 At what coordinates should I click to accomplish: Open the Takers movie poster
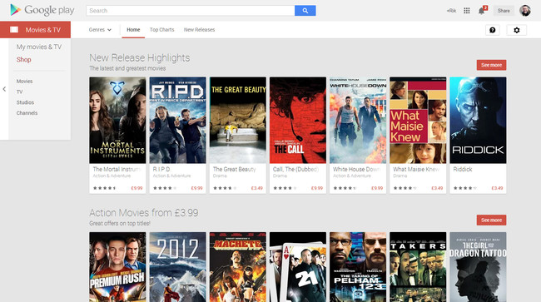pos(418,267)
